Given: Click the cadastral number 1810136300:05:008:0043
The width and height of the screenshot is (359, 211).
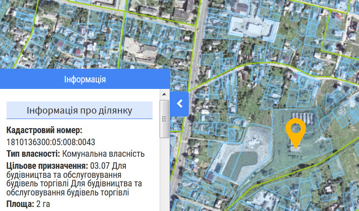Looking at the screenshot, I should pos(51,142).
